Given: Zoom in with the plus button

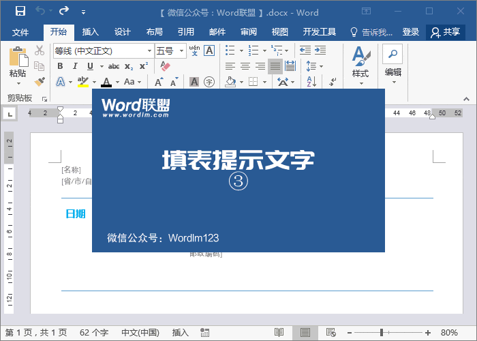Looking at the screenshot, I should [428, 333].
